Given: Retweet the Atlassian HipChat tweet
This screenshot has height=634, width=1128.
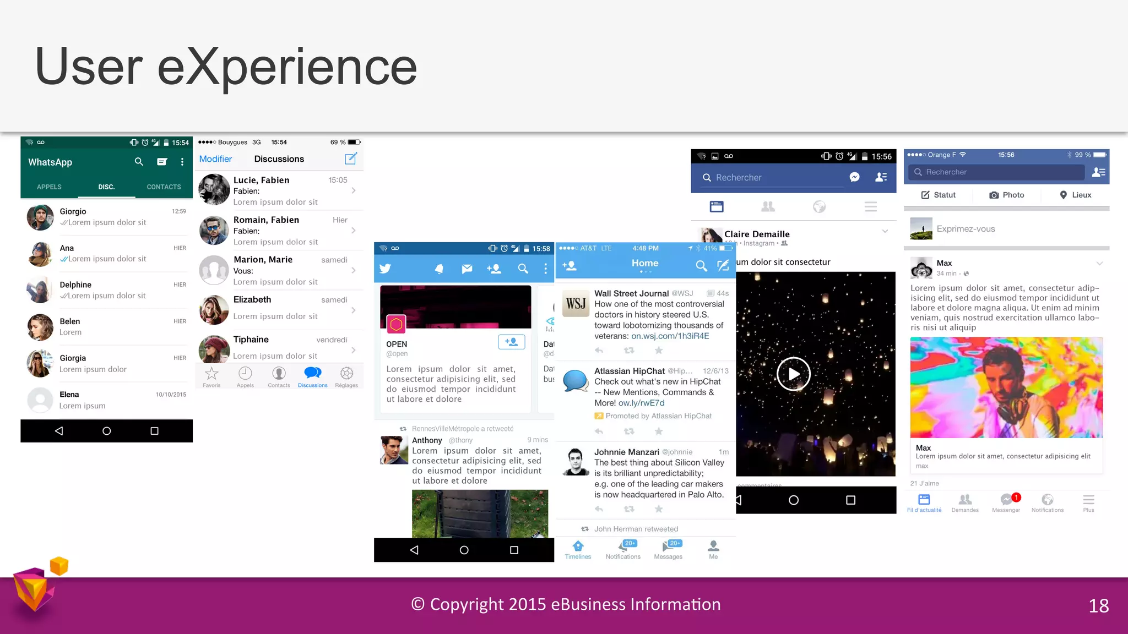Looking at the screenshot, I should pyautogui.click(x=629, y=431).
